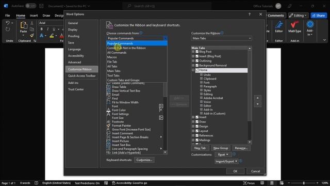Image resolution: width=330 pixels, height=186 pixels.
Task: Click the font name box showing Arial
Action: 51,23
